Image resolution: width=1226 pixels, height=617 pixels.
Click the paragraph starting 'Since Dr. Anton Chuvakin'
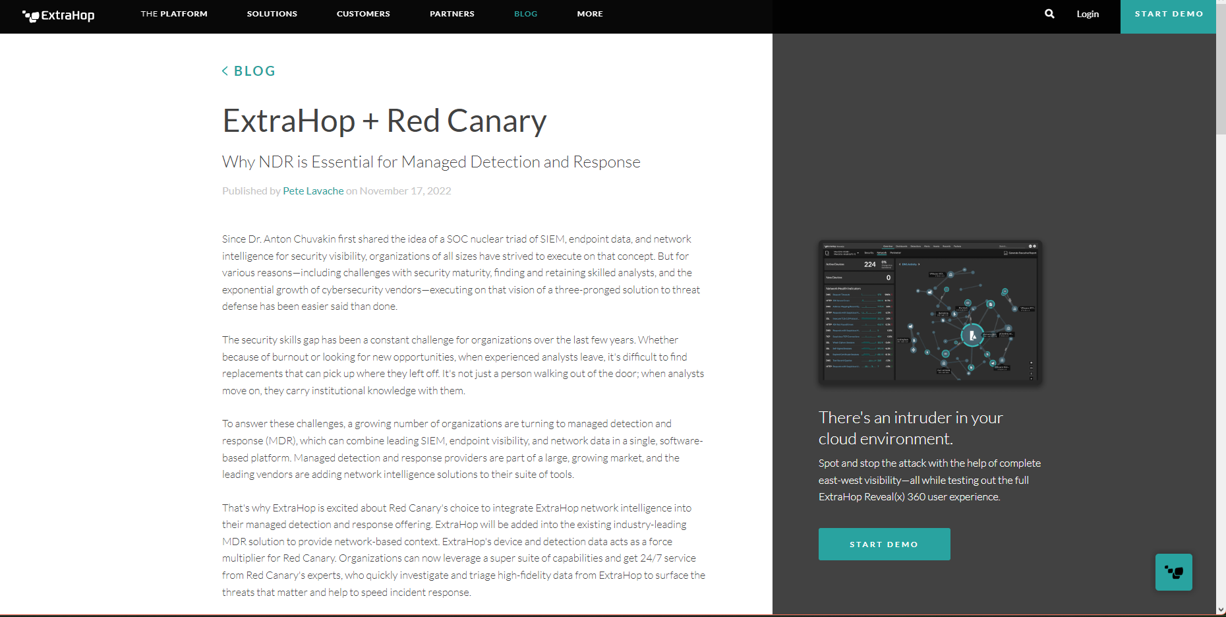coord(461,273)
